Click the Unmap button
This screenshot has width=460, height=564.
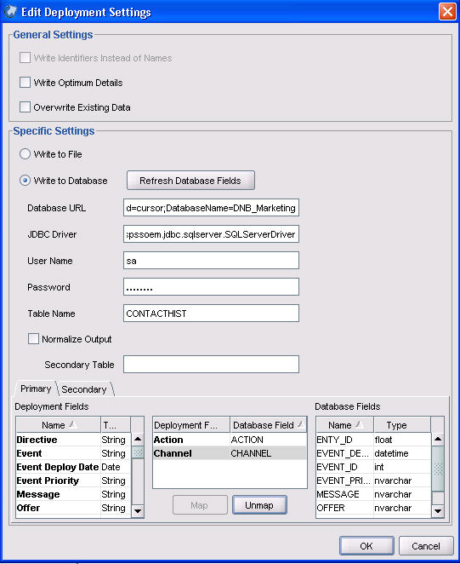pyautogui.click(x=259, y=505)
